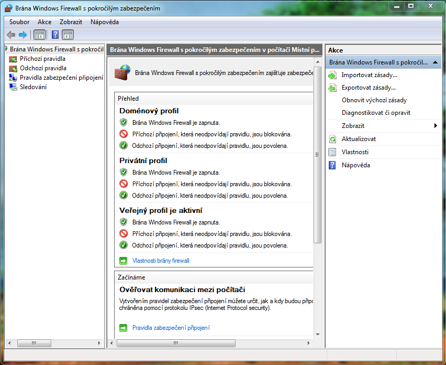Click Importovat zásady action
Image resolution: width=446 pixels, height=365 pixels.
pos(370,75)
